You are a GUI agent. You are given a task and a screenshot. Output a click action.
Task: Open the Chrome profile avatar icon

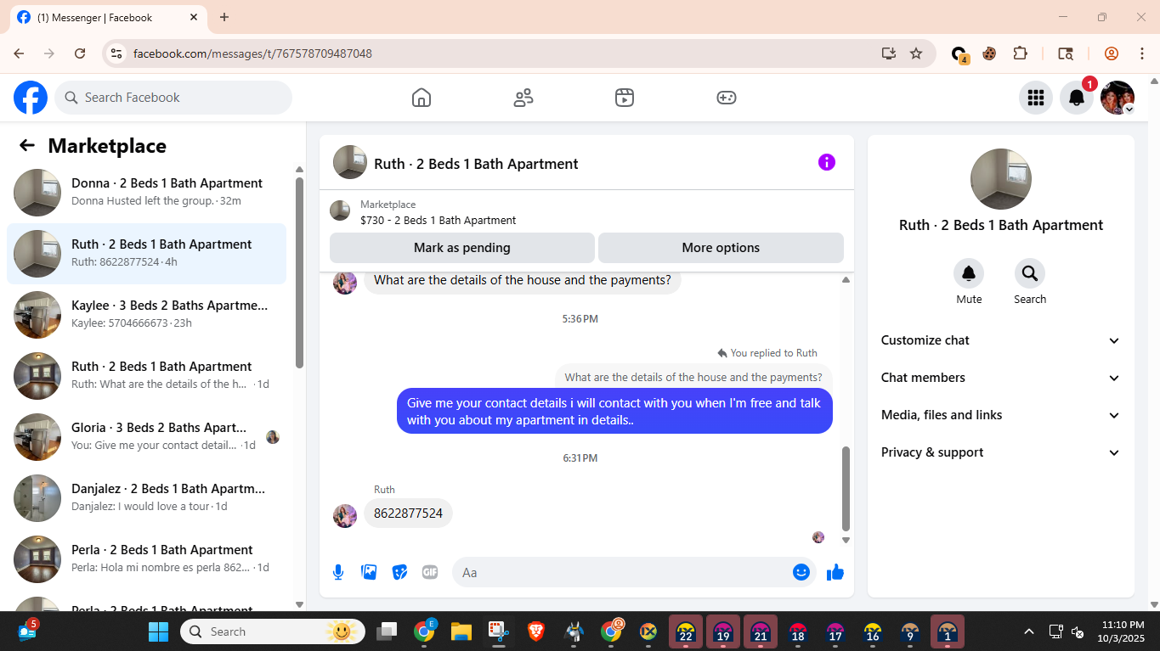1111,53
